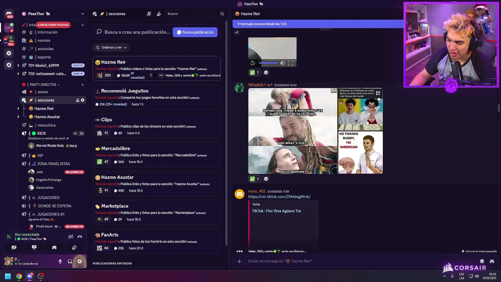Image resolution: width=501 pixels, height=282 pixels.
Task: Open the discover servers compass icon
Action: coord(9,65)
